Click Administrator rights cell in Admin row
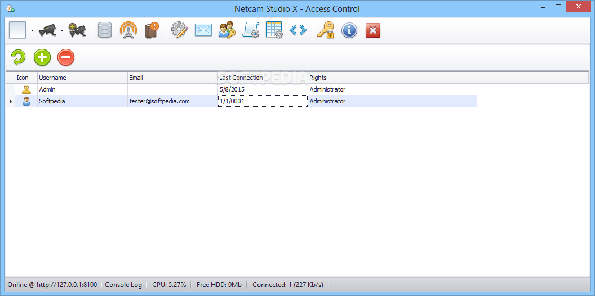Screen dimensions: 595x296 pos(392,90)
